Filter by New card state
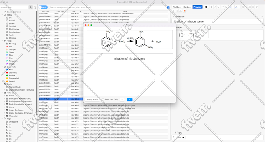This screenshot has width=265, height=142. (11, 70)
